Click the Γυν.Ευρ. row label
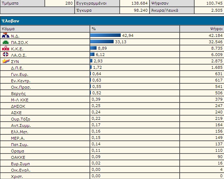This screenshot has width=224, height=179. point(20,74)
